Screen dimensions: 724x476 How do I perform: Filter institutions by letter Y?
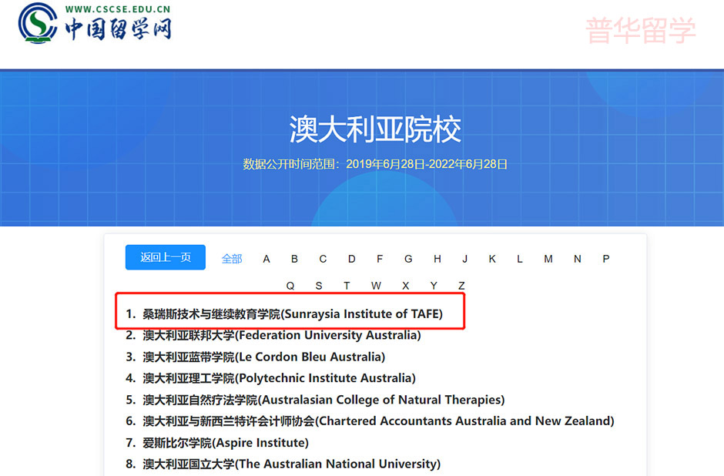(434, 286)
